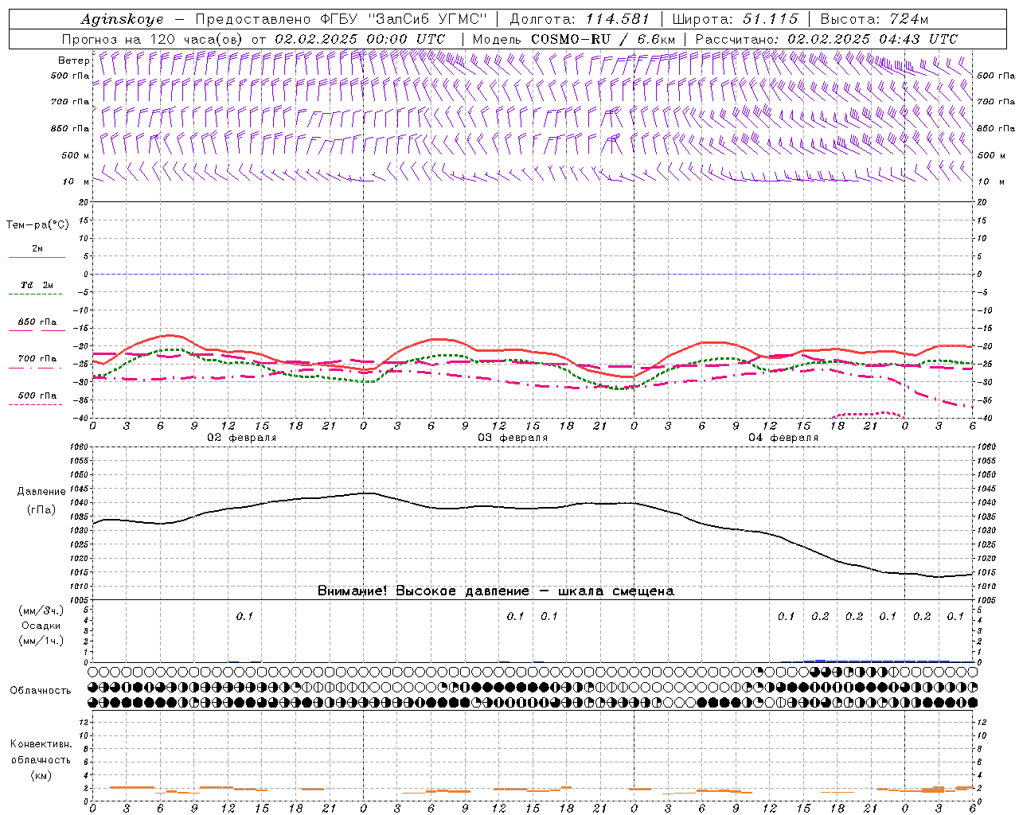This screenshot has width=1019, height=815.
Task: Click the Внимание! Высокое давление warning text
Action: point(496,591)
